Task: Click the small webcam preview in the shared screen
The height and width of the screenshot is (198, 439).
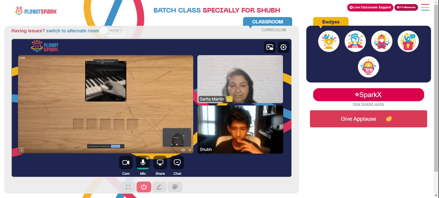Action: [x=177, y=138]
